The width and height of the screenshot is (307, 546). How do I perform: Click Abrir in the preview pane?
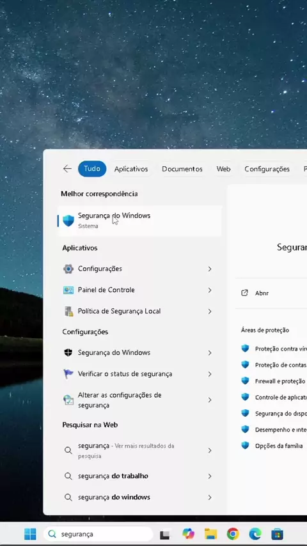[x=262, y=293]
